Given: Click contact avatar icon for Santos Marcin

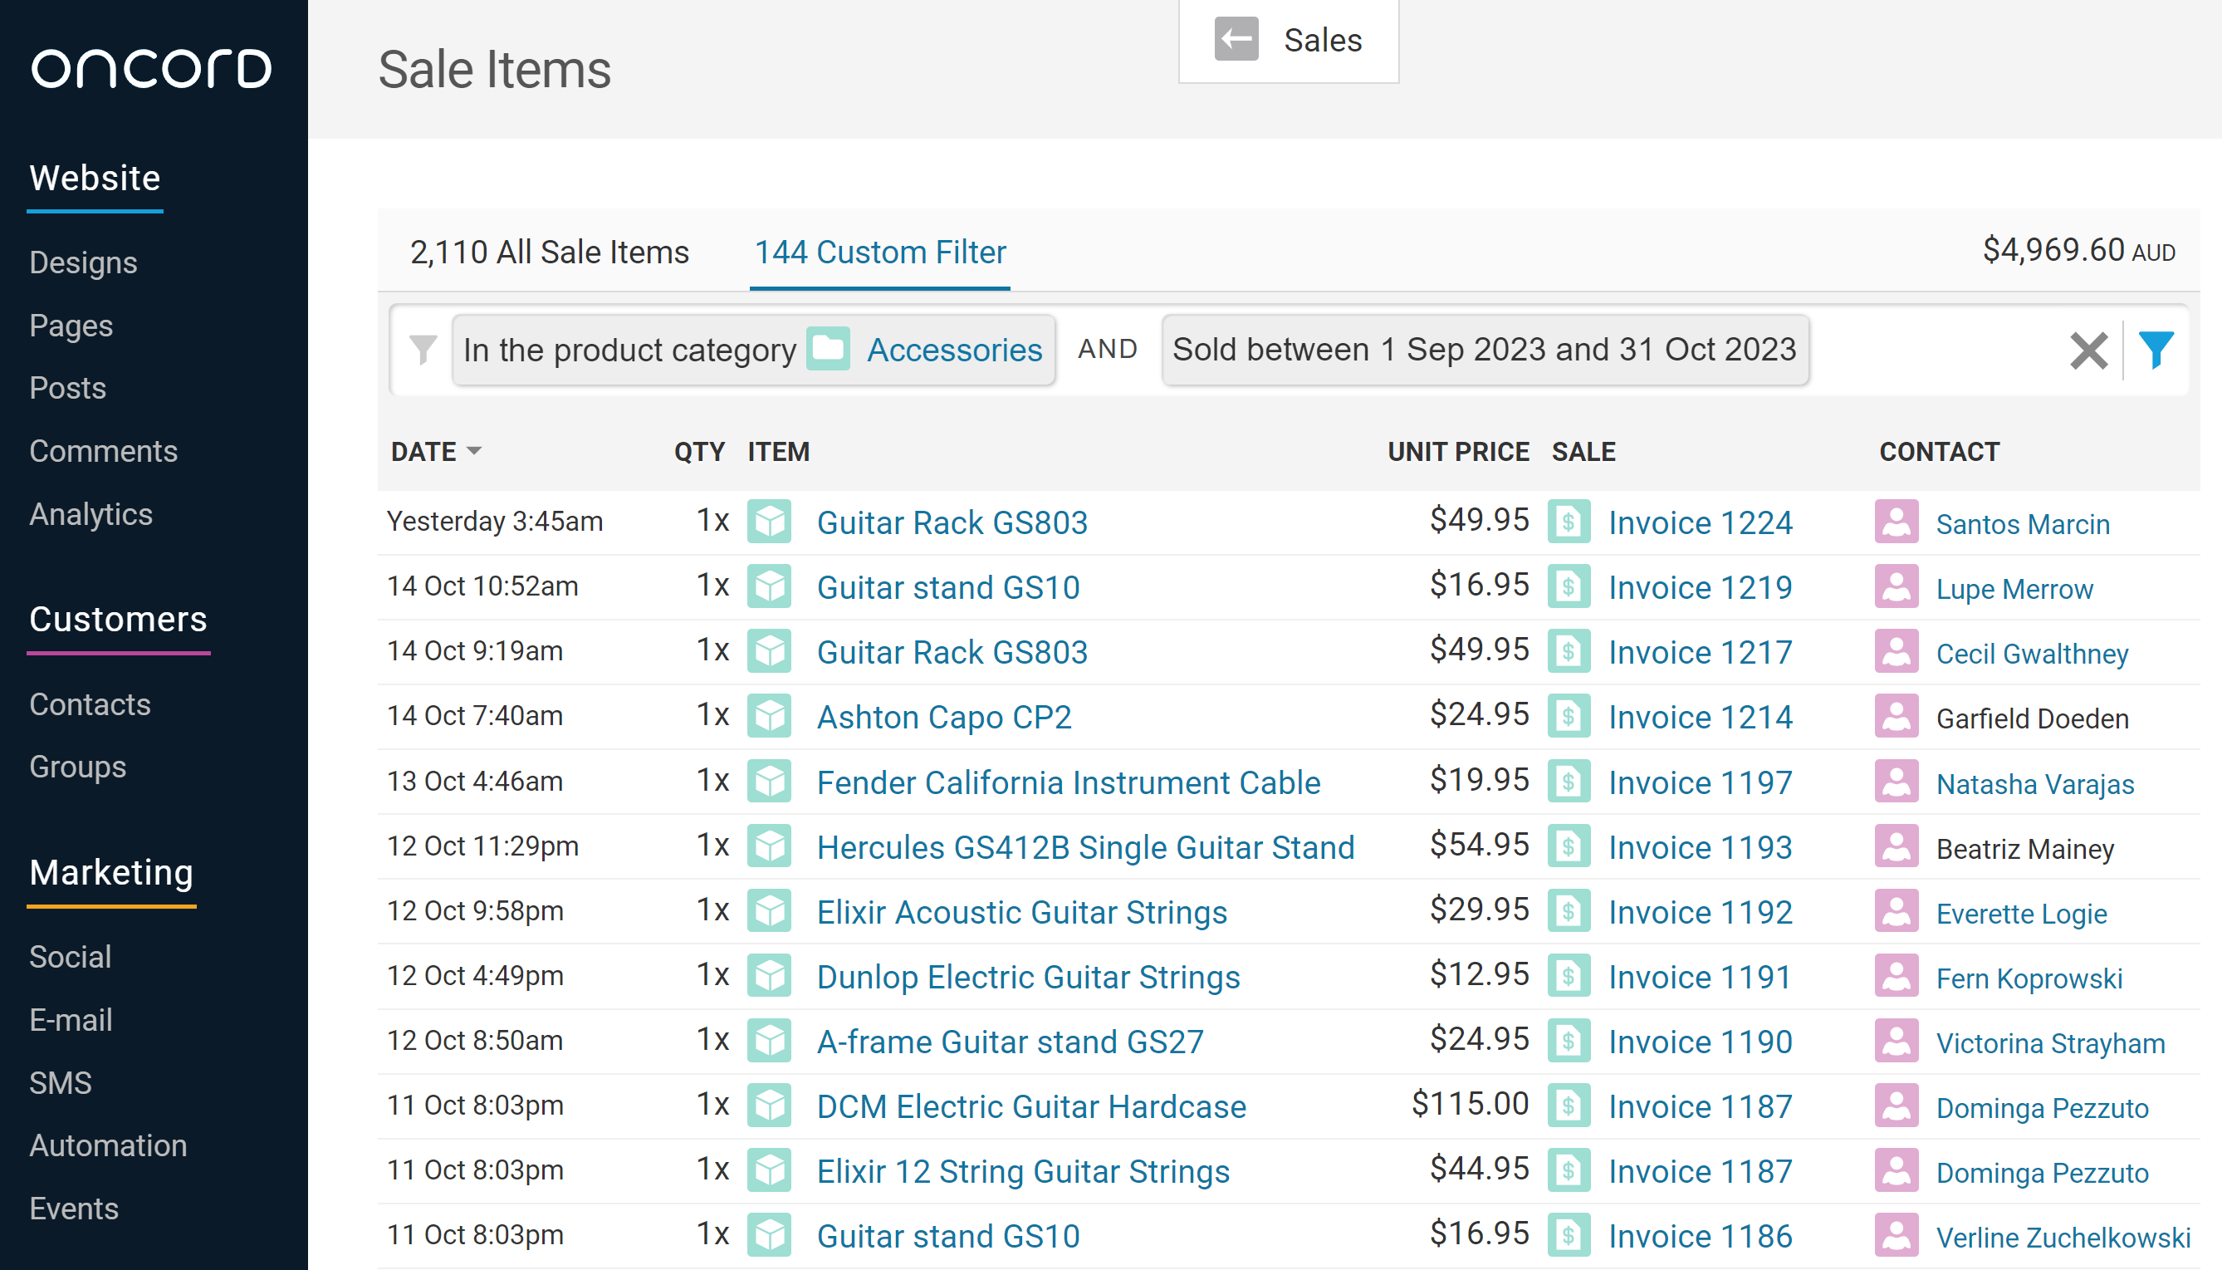Looking at the screenshot, I should point(1896,522).
